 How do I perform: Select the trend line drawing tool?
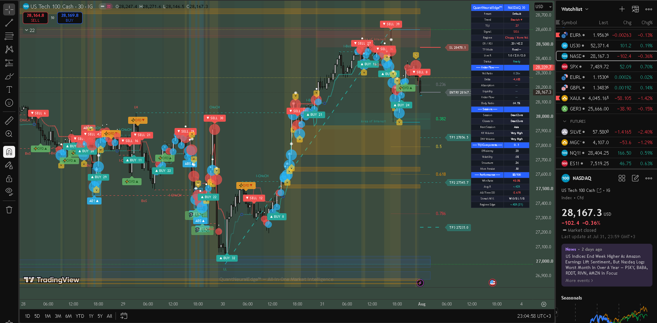(x=9, y=23)
